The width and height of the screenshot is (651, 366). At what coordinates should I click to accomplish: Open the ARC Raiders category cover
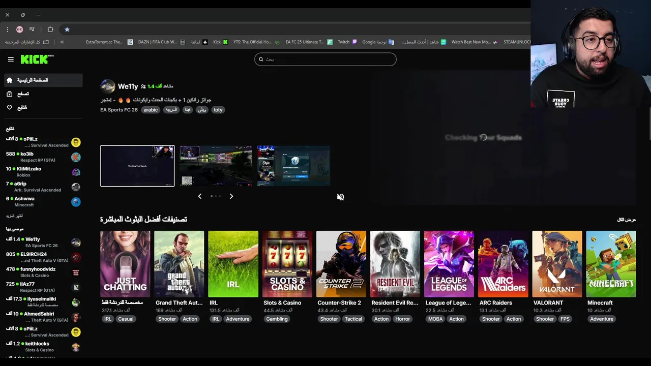pyautogui.click(x=503, y=264)
